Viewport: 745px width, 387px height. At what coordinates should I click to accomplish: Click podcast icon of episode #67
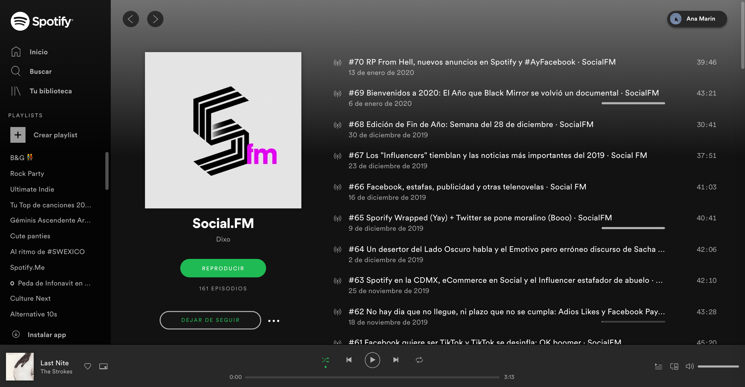pyautogui.click(x=337, y=156)
